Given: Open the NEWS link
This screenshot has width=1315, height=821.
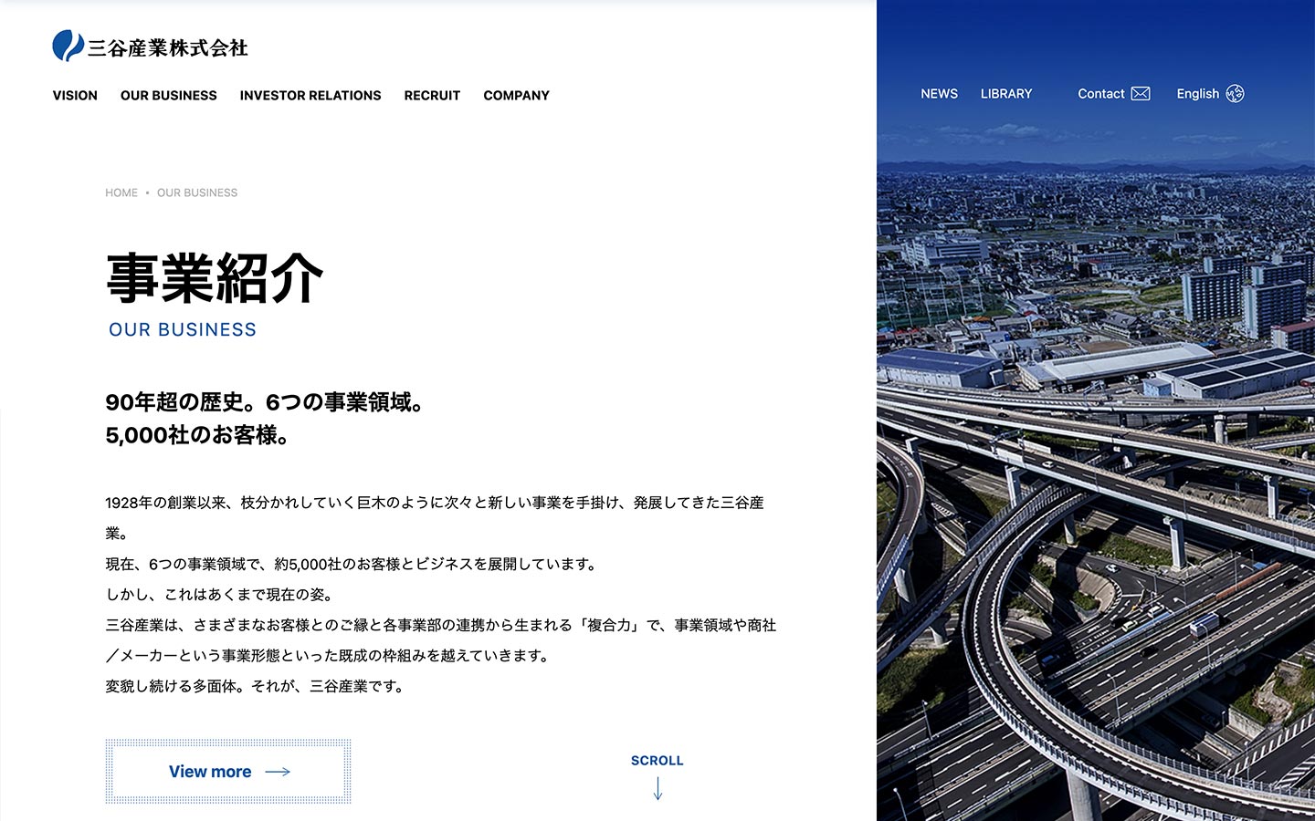Looking at the screenshot, I should [x=939, y=94].
